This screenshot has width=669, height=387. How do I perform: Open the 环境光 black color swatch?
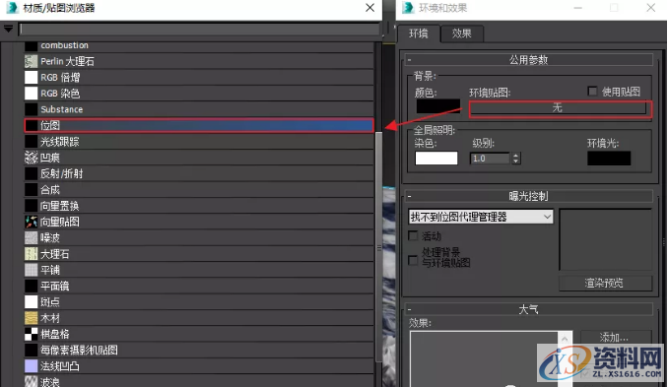pyautogui.click(x=609, y=158)
